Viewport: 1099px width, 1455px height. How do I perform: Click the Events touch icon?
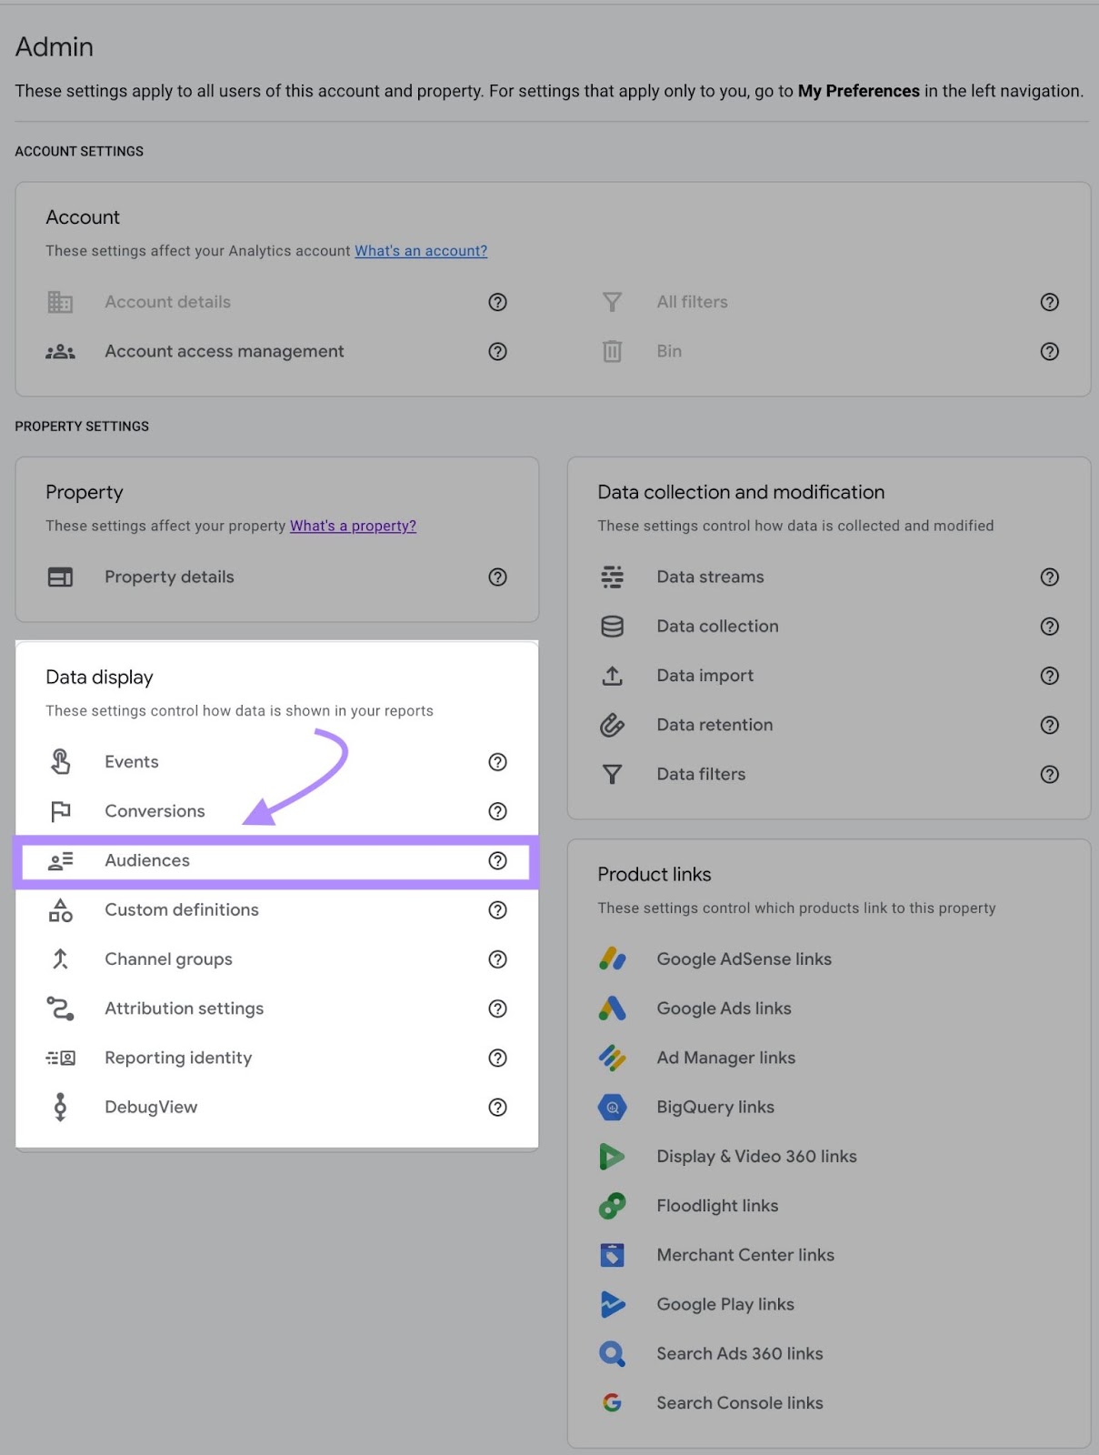coord(60,762)
